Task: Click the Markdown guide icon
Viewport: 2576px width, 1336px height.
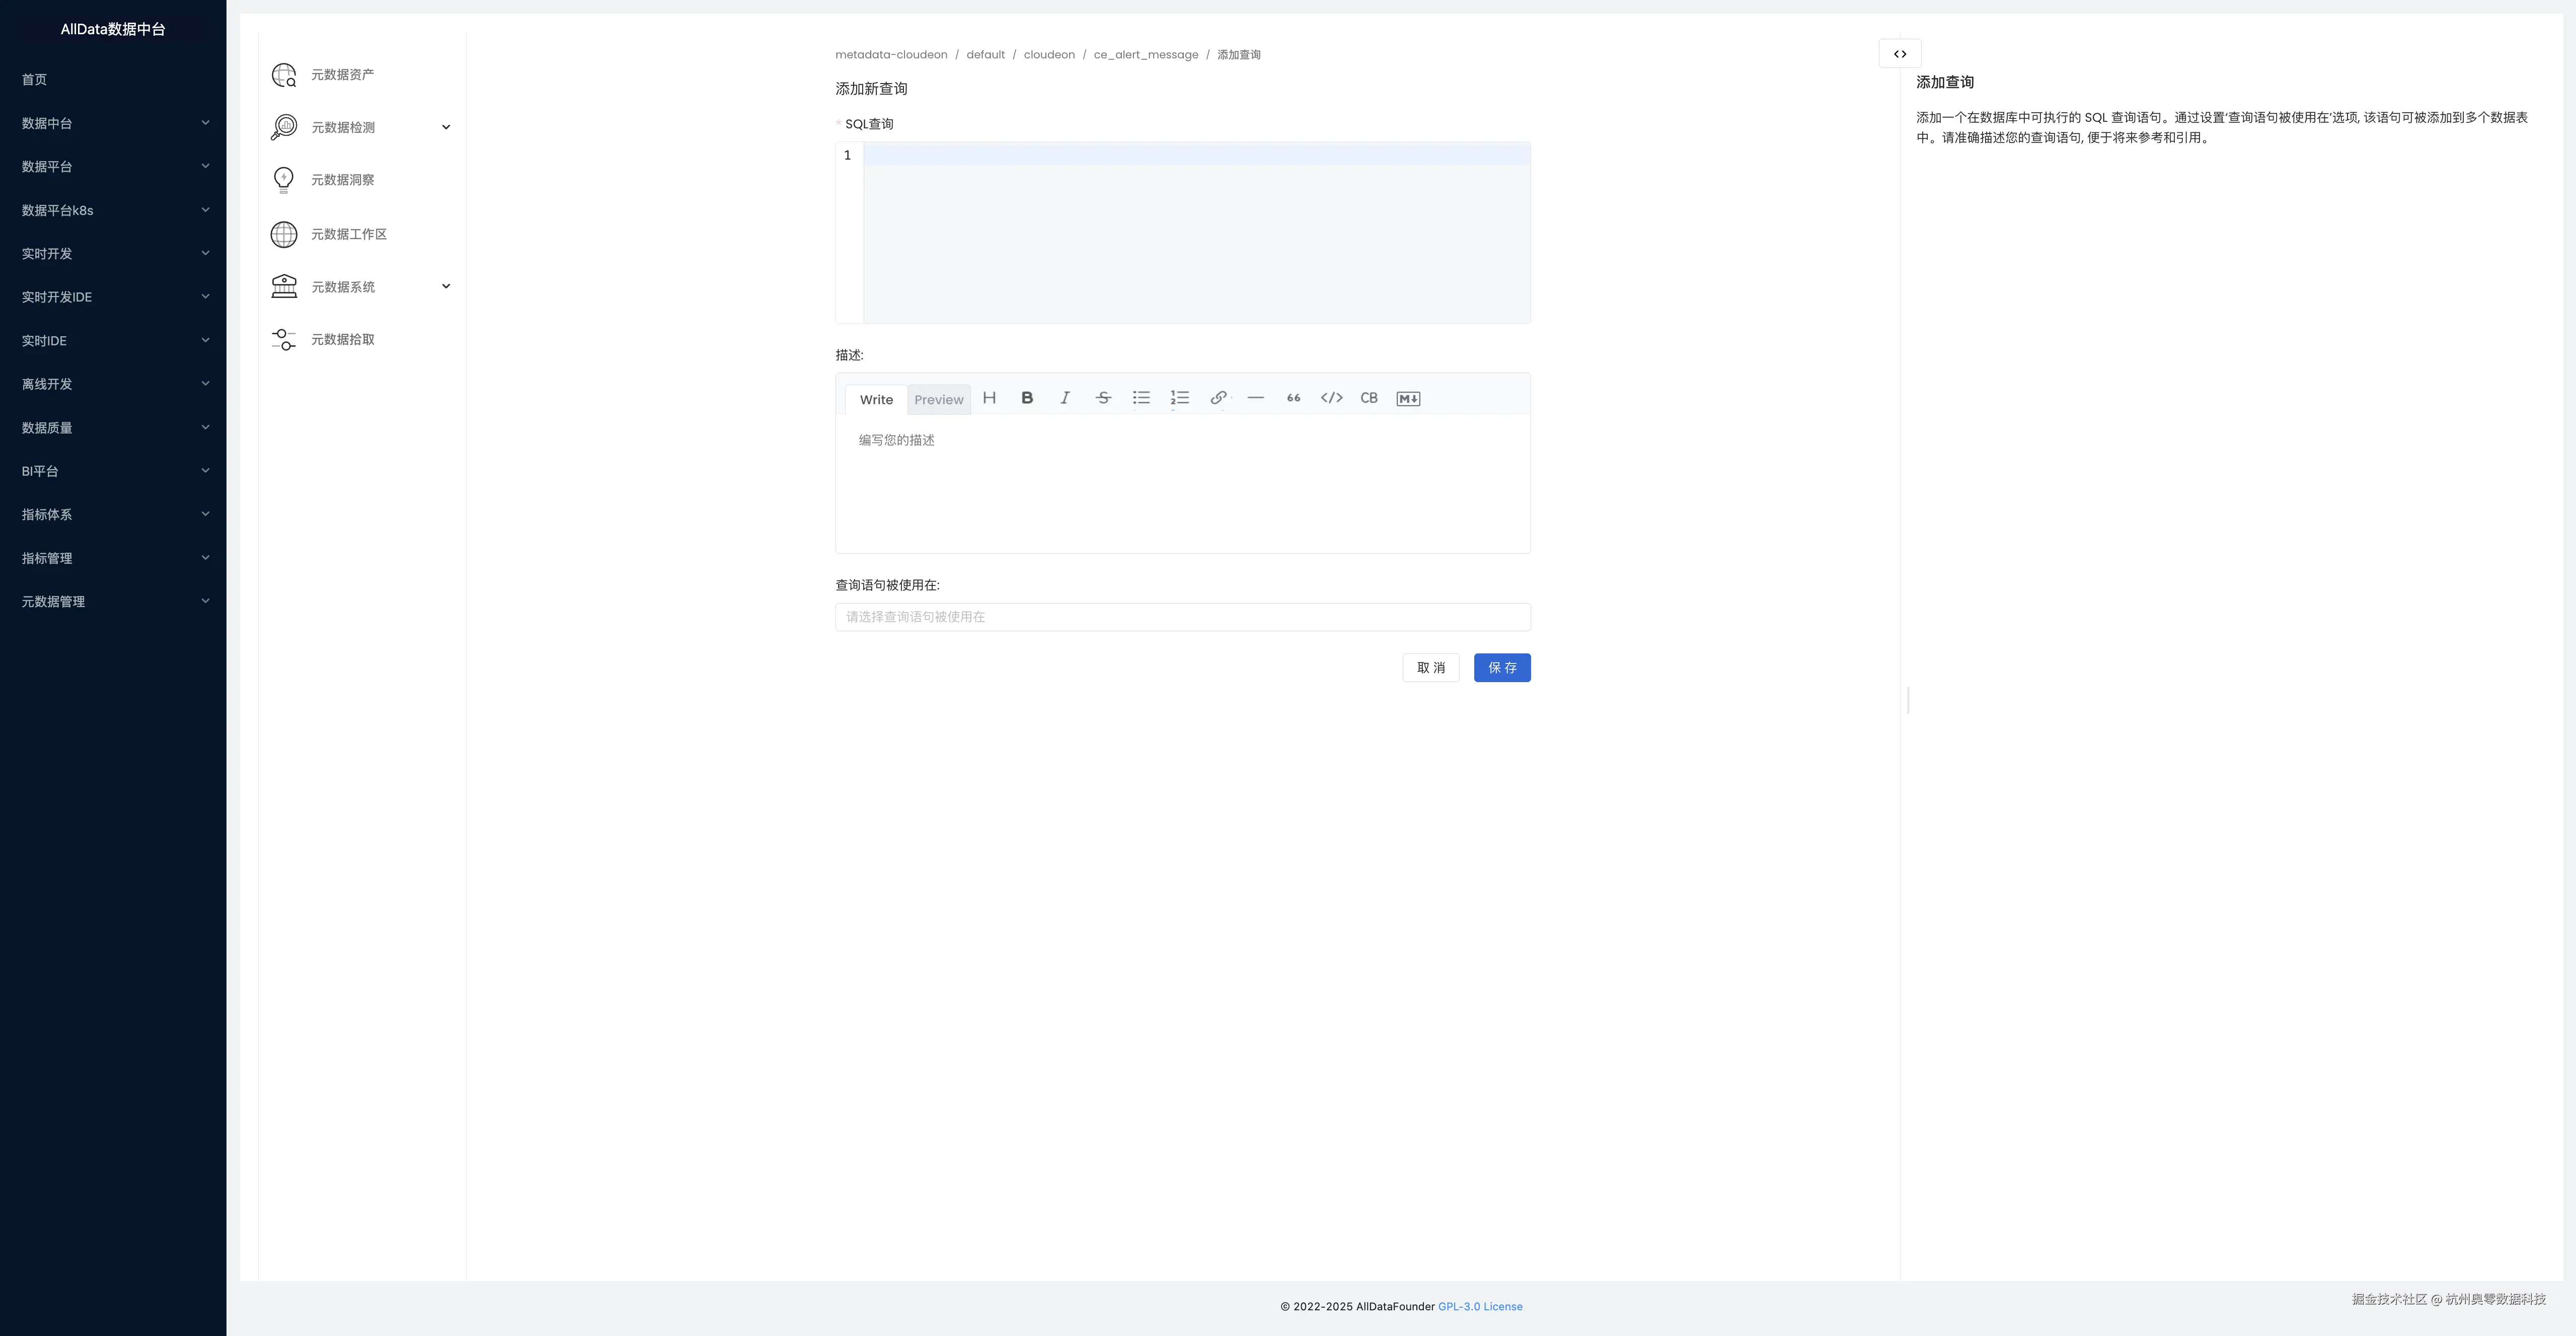Action: (x=1408, y=398)
